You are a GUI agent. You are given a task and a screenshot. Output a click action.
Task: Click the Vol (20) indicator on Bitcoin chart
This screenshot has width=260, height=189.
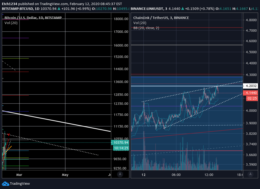point(11,23)
